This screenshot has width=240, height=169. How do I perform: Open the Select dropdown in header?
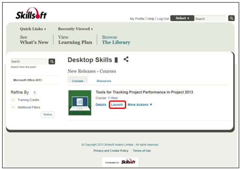[182, 18]
